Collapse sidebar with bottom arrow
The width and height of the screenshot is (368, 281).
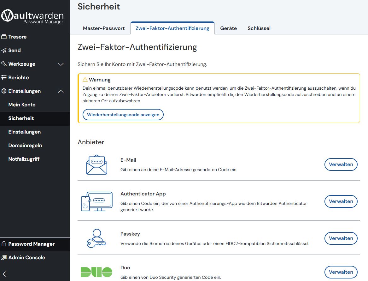point(4,274)
